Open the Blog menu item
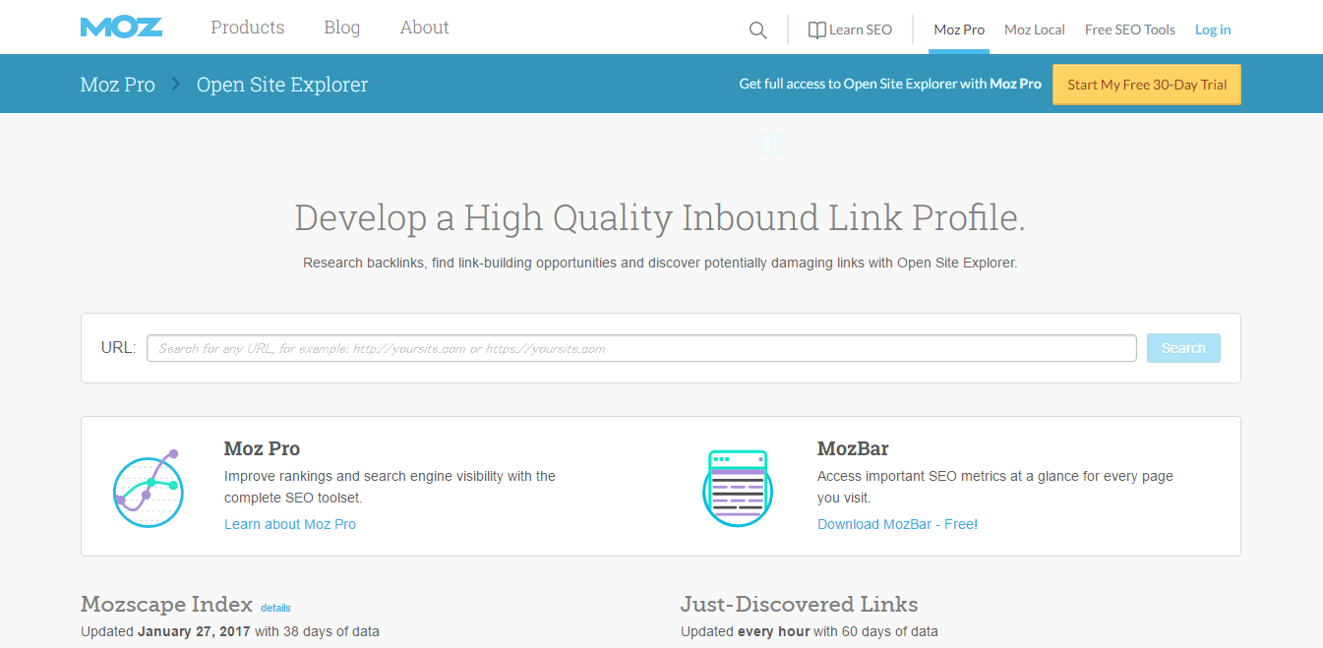 [341, 28]
